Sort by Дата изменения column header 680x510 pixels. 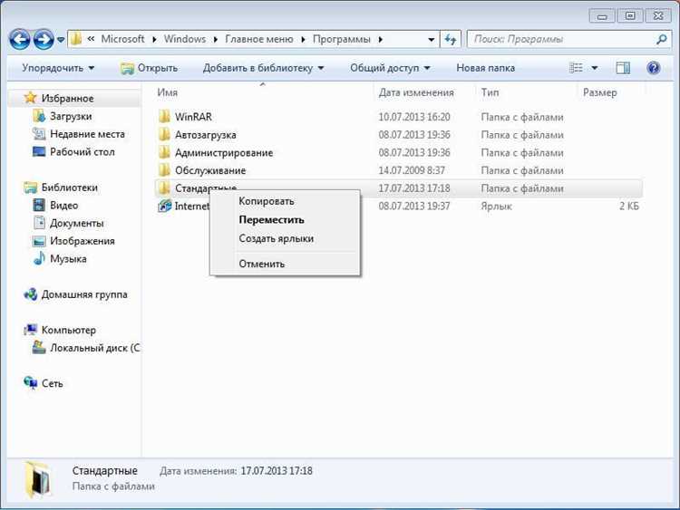point(416,92)
